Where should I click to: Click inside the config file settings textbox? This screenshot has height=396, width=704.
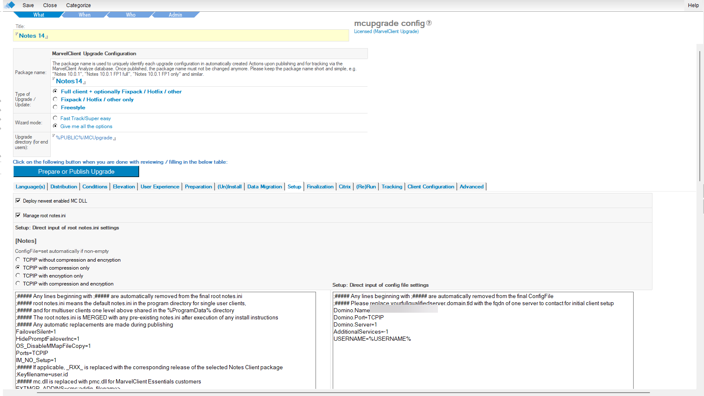[x=483, y=340]
